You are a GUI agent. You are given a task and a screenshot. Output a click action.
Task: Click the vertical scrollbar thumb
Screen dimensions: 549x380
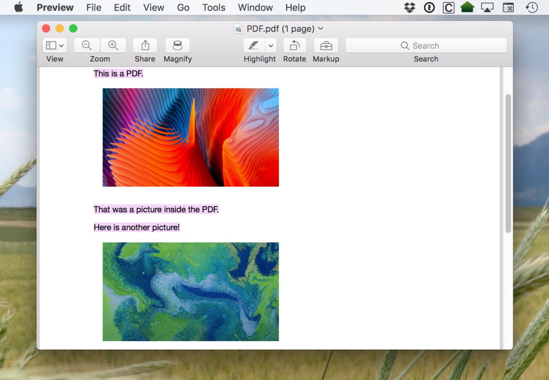[508, 163]
